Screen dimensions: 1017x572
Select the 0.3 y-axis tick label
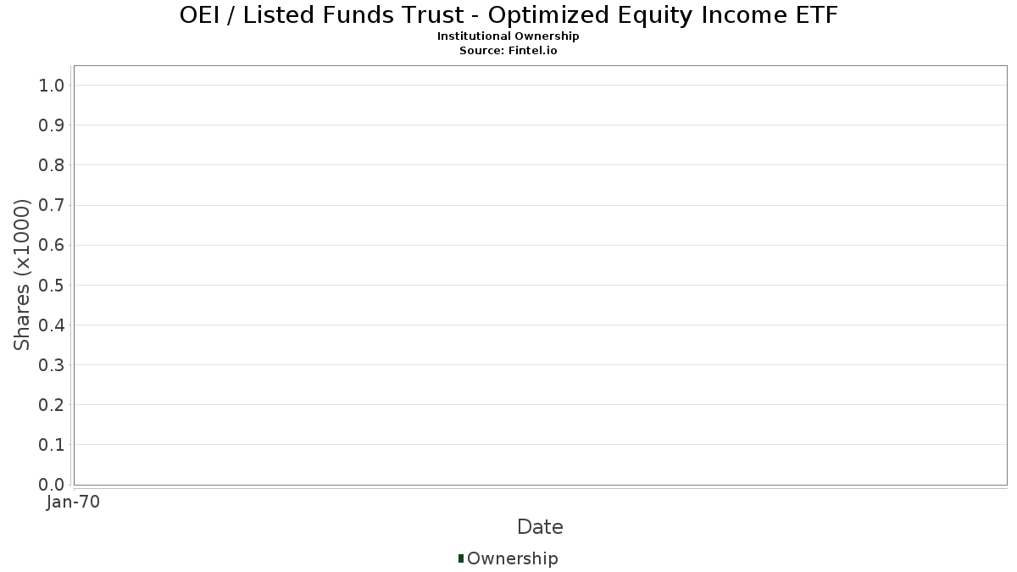pyautogui.click(x=52, y=365)
